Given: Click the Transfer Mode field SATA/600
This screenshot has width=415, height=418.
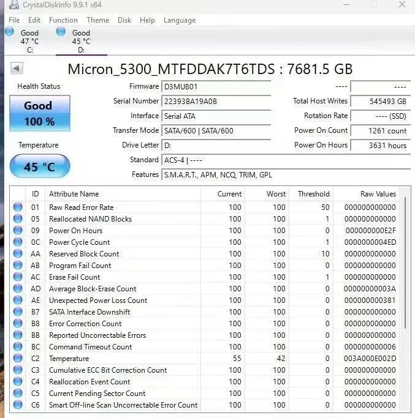Looking at the screenshot, I should coord(216,130).
